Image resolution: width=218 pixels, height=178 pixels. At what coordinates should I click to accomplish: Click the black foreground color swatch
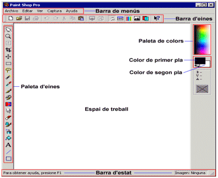pyautogui.click(x=200, y=60)
